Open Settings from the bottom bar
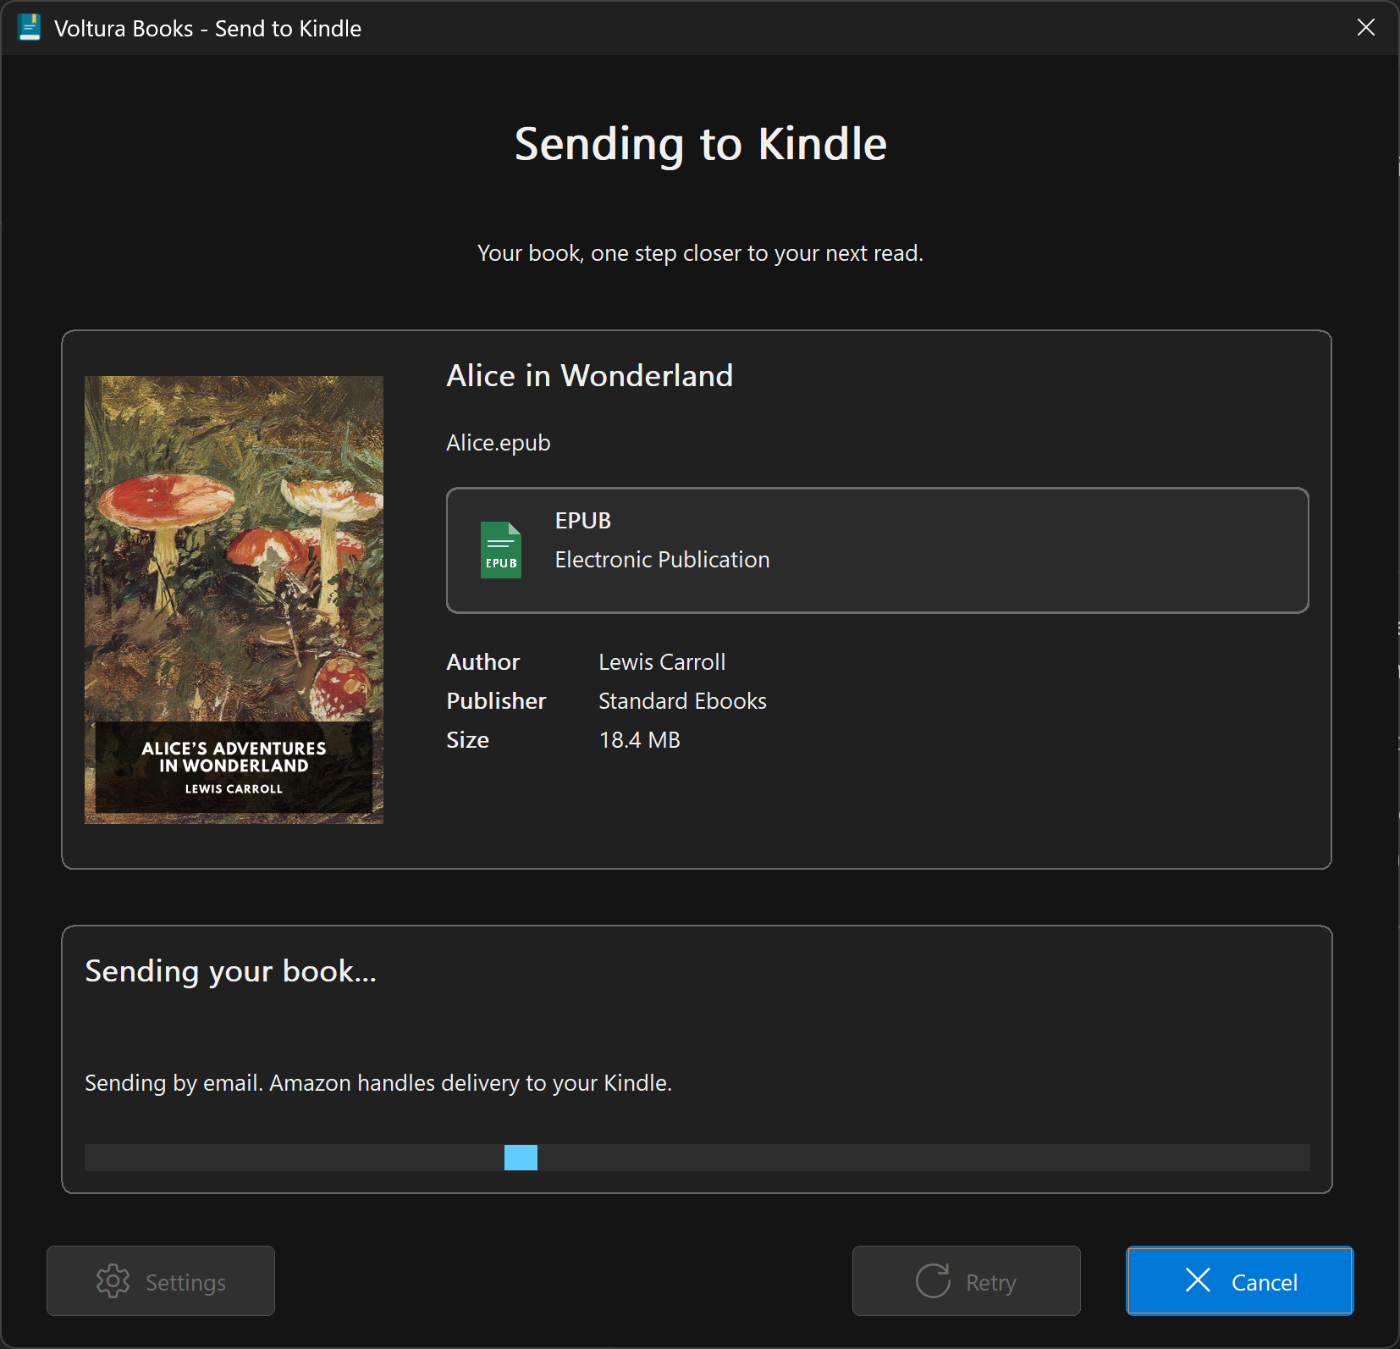The image size is (1400, 1349). [161, 1280]
